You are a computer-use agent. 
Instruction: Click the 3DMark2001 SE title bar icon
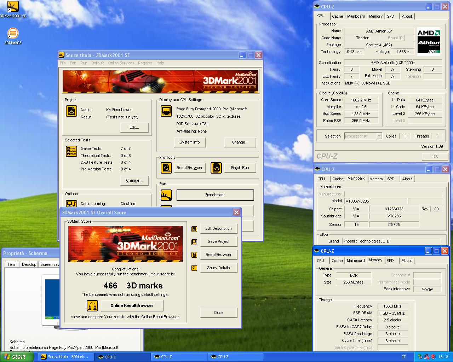point(62,55)
